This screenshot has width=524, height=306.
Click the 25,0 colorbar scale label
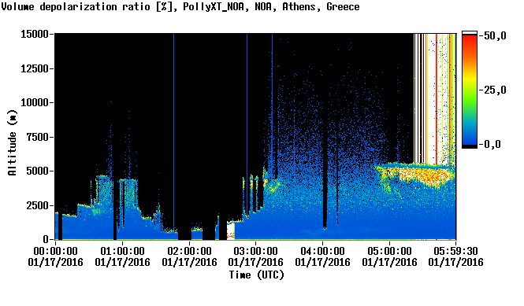point(492,90)
